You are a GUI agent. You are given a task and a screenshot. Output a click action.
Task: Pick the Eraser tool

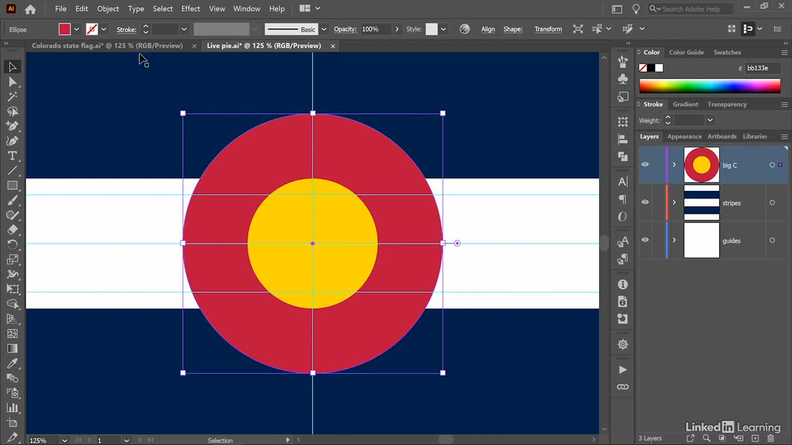12,230
